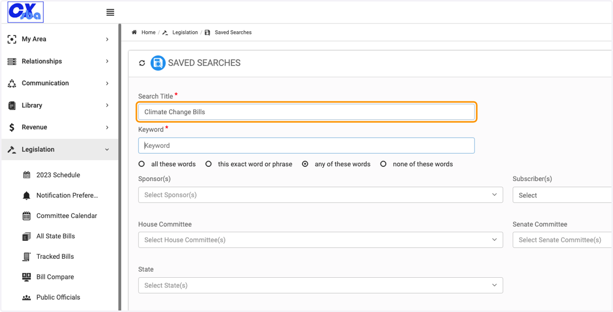Click the Tracked Bills icon
Screen dimensions: 613x312
[x=27, y=257]
